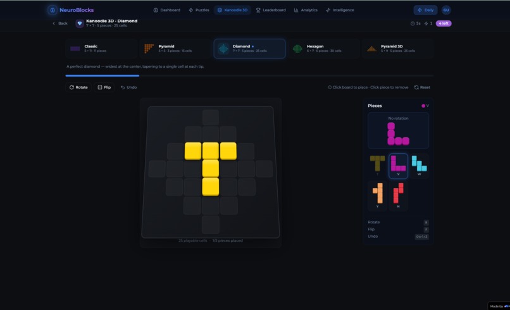The image size is (510, 310).
Task: Select the Kanoodle 3D nav item
Action: [232, 10]
